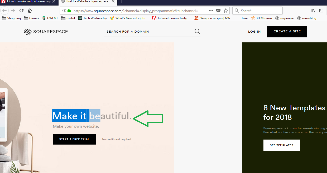327x173 pixels.
Task: Show site information via the info icon
Action: click(x=64, y=11)
